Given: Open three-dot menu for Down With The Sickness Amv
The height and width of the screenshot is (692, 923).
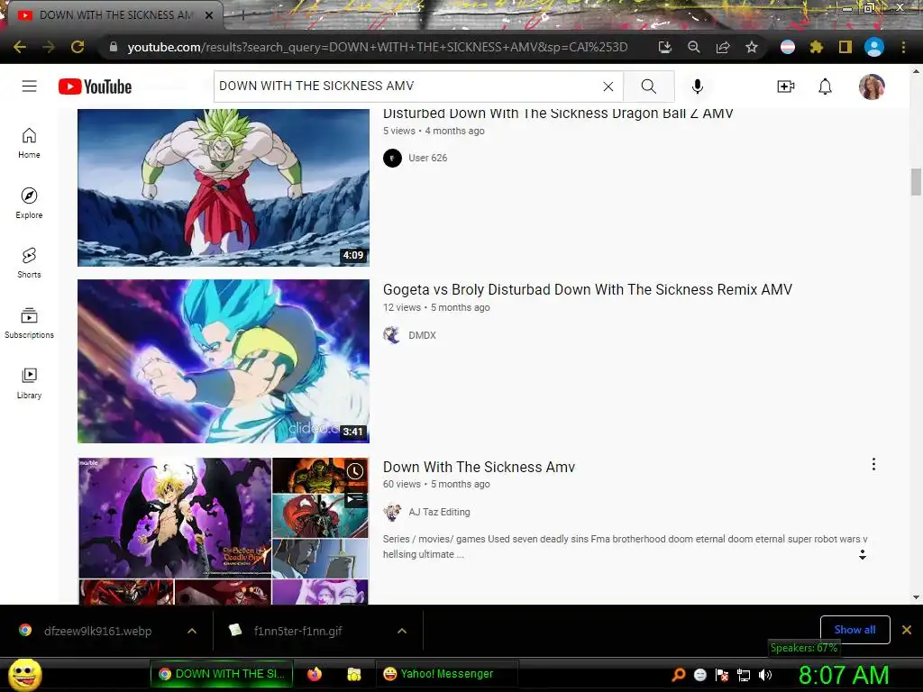Looking at the screenshot, I should 873,464.
